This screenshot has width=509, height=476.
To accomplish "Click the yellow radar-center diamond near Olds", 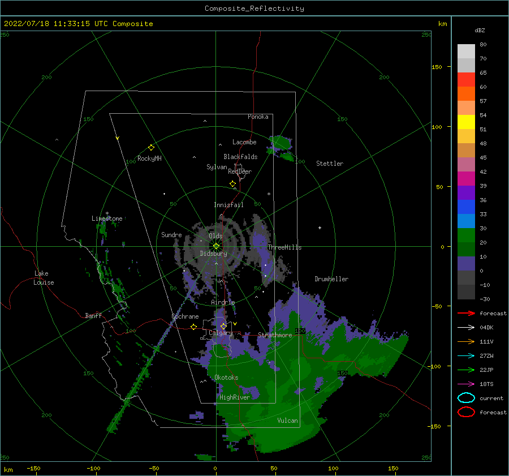I will [216, 246].
